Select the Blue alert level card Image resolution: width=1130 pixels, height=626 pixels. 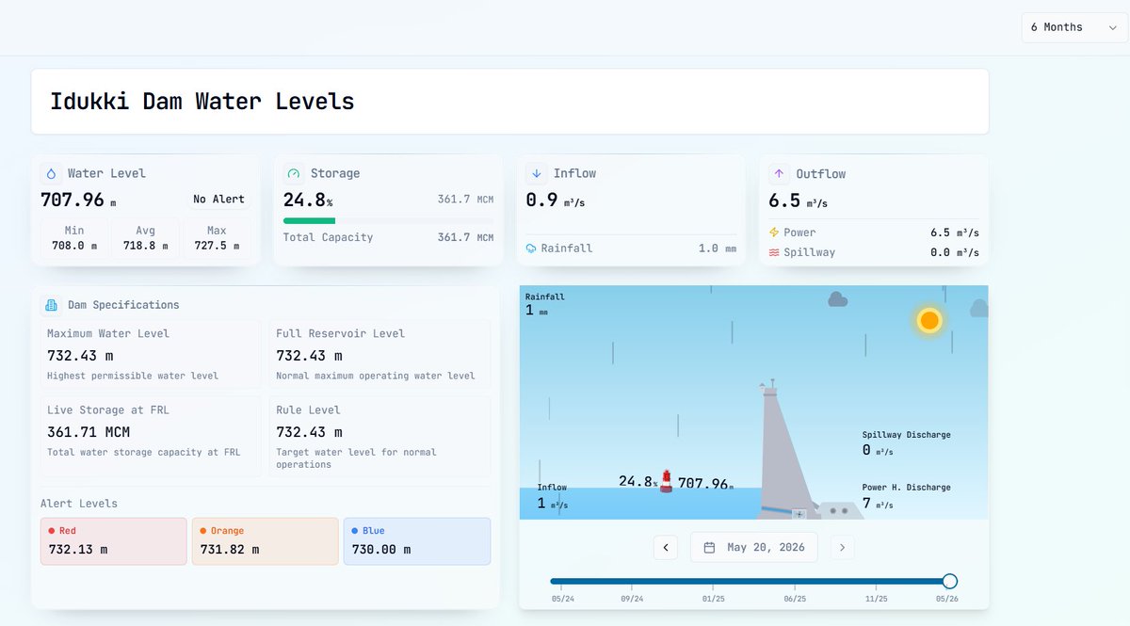417,541
